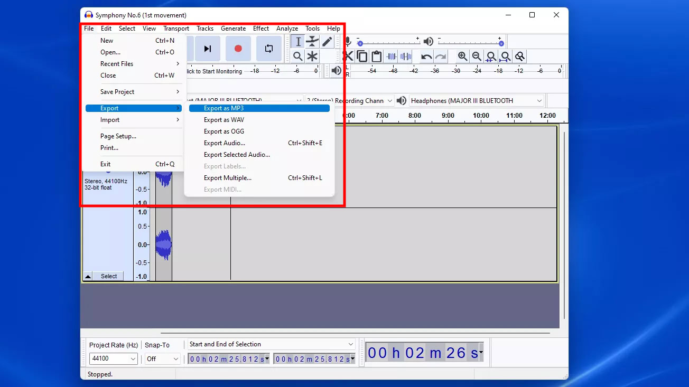Toggle the Loop playback button
The image size is (689, 387).
(x=269, y=49)
